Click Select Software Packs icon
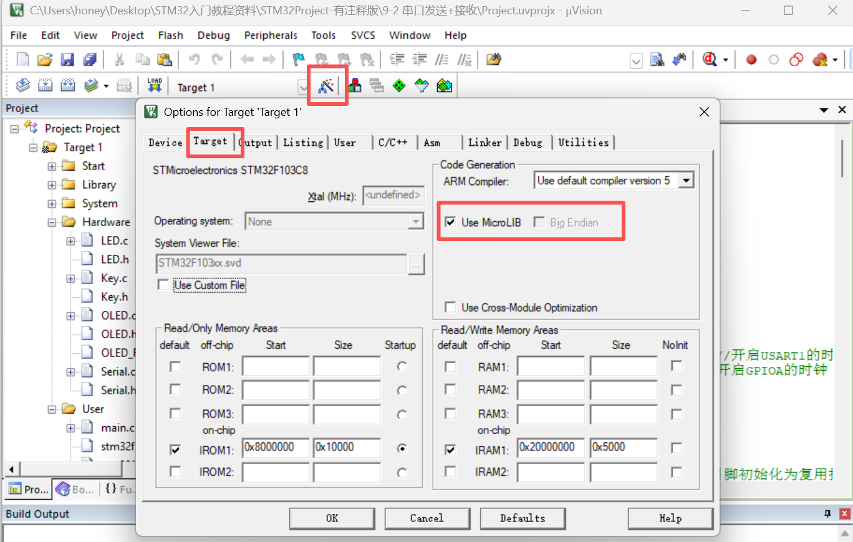Viewport: 853px width, 542px height. coord(422,85)
